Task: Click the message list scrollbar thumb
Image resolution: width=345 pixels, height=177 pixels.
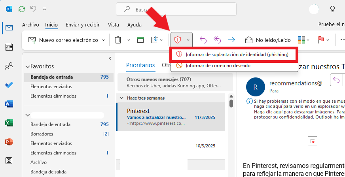Action: (231, 104)
